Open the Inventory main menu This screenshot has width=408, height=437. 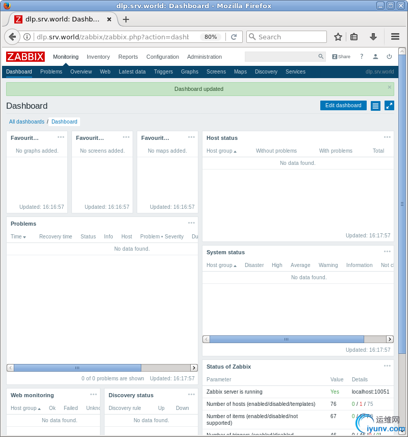(98, 57)
